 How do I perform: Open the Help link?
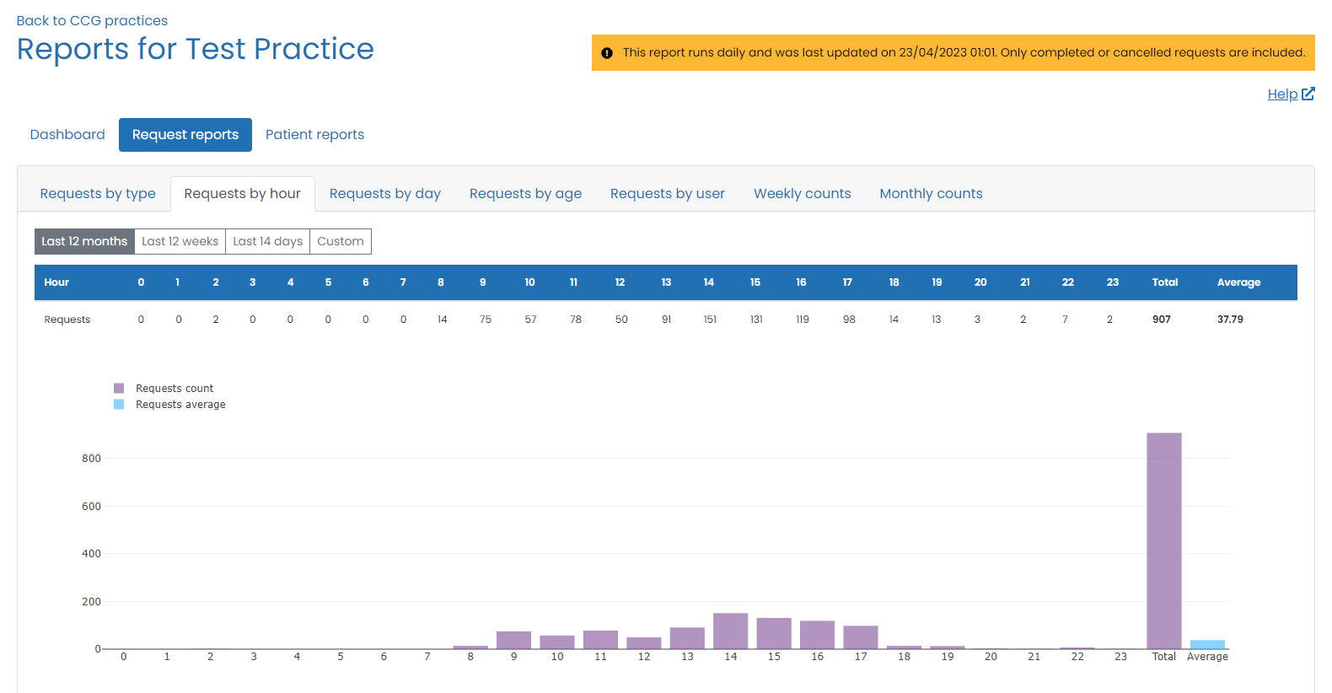click(1281, 94)
